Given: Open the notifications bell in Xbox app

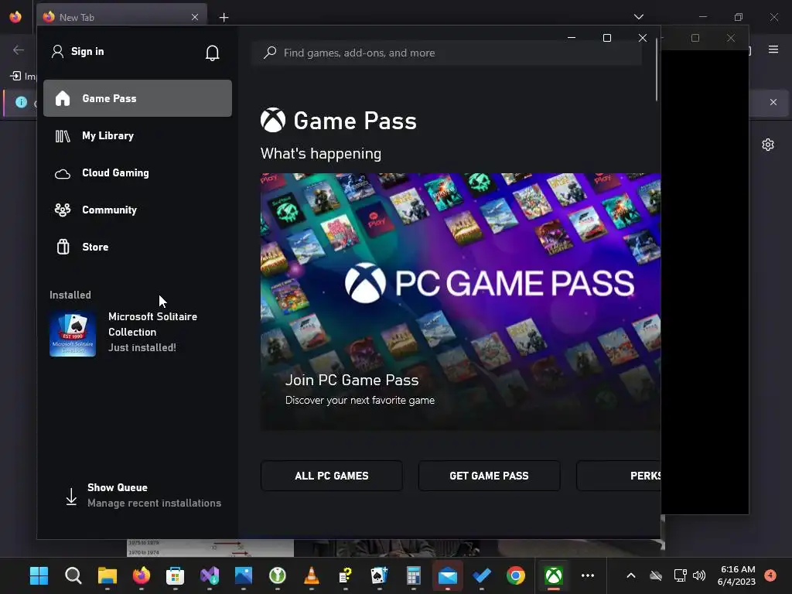Looking at the screenshot, I should coord(212,53).
